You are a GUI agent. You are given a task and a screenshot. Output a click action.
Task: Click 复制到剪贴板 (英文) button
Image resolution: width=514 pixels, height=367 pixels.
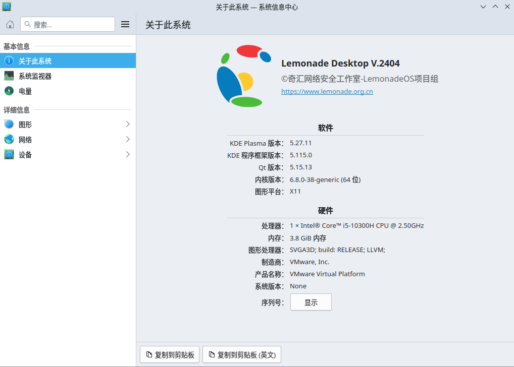click(x=242, y=354)
